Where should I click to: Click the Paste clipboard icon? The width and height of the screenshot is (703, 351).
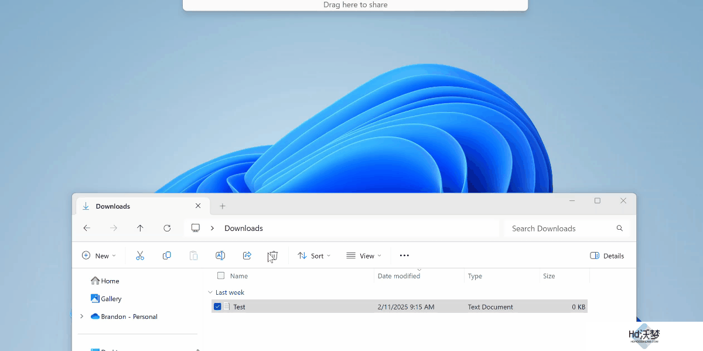click(193, 255)
